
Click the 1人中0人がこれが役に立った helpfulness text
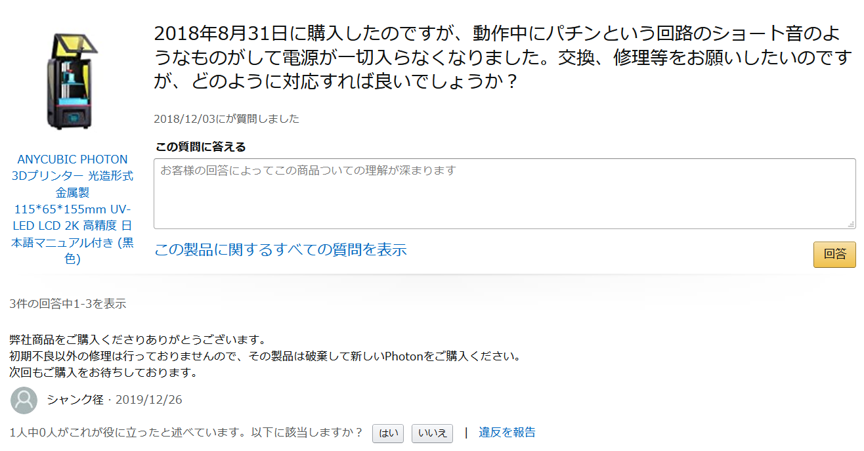pyautogui.click(x=187, y=432)
